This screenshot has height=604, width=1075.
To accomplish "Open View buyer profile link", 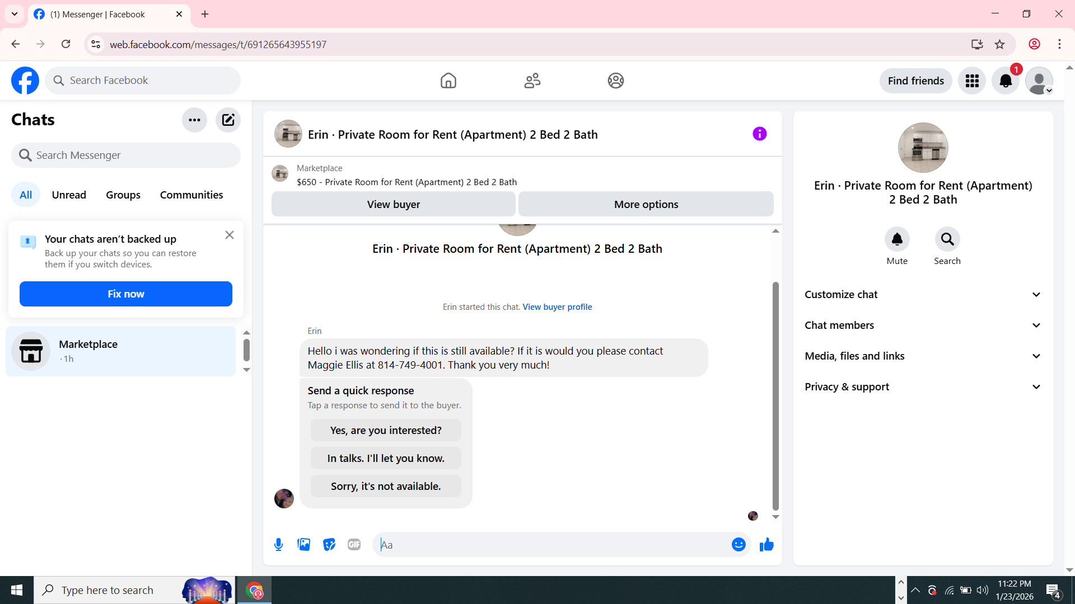I will click(557, 306).
